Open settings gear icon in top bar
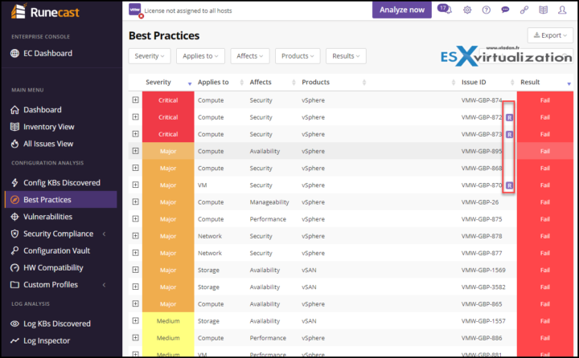Screen dimensions: 579x358 pyautogui.click(x=467, y=10)
